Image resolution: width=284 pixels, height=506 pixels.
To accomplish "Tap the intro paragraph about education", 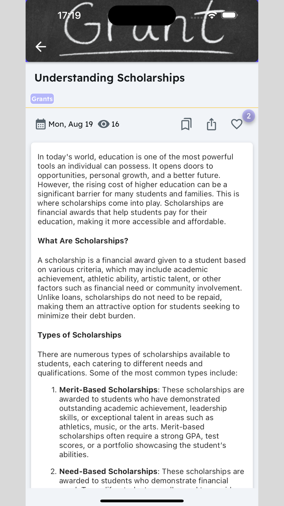I will pos(138,189).
